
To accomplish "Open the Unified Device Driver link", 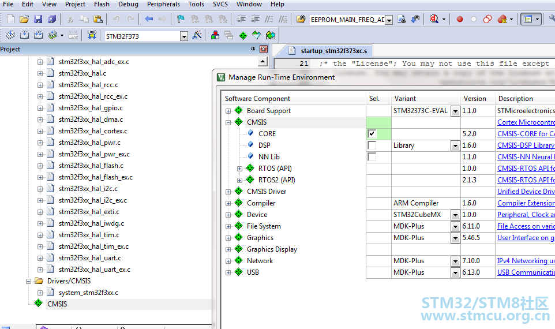I will (526, 192).
